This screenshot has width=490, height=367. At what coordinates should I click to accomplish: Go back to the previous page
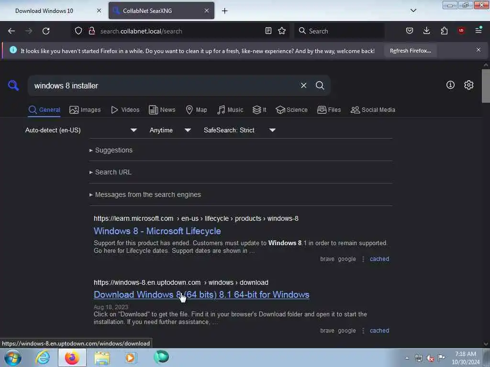pos(11,31)
